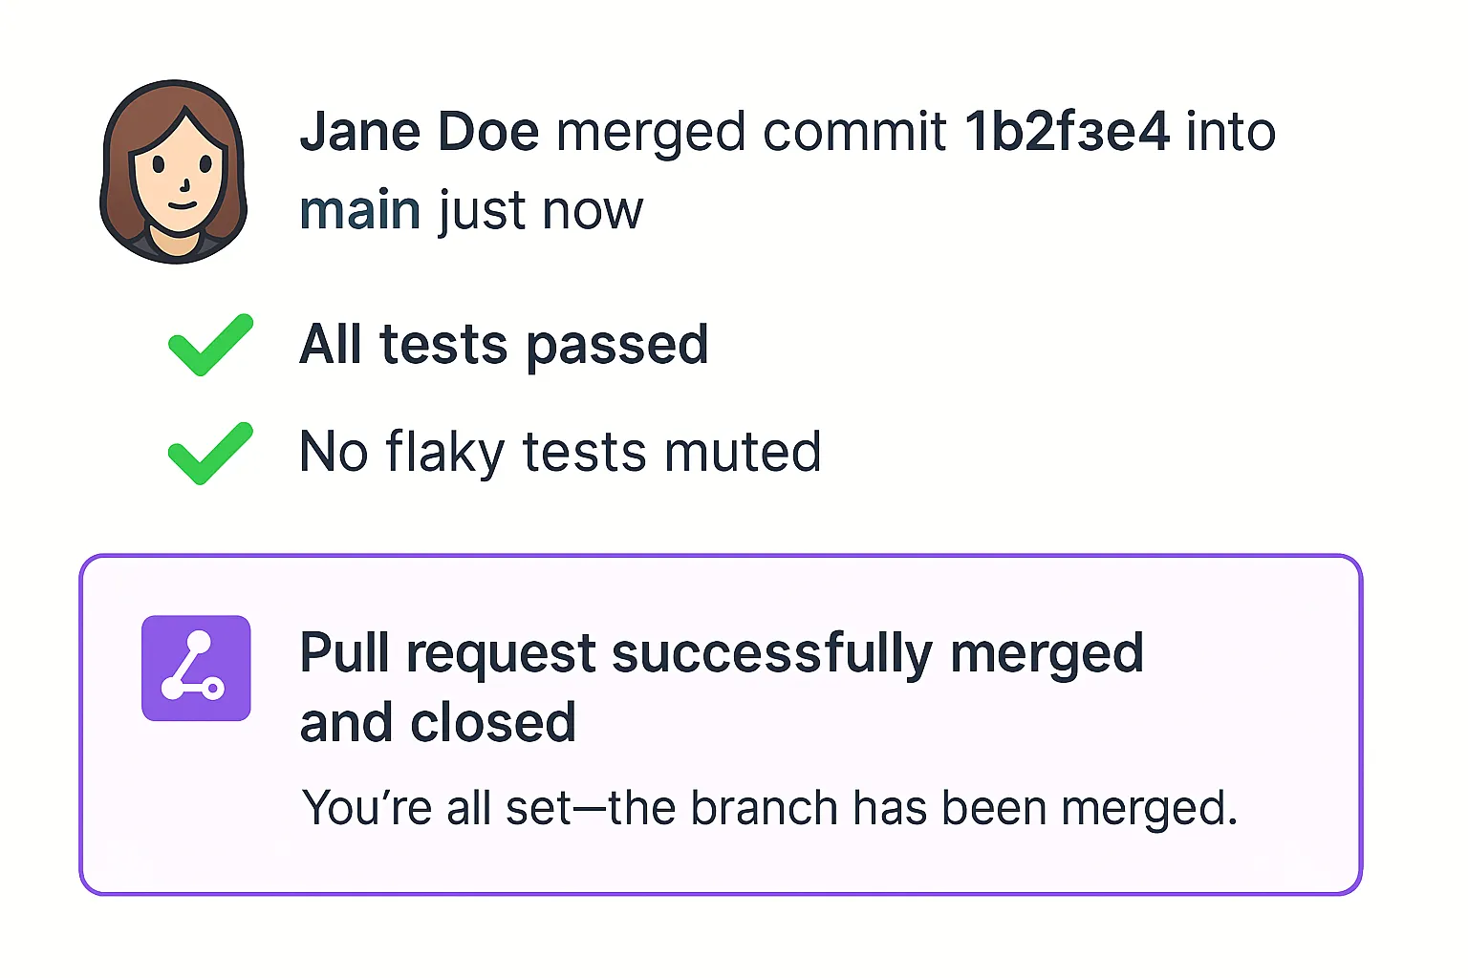The image size is (1468, 978).
Task: Select the 'All tests passed' status text
Action: (x=504, y=345)
